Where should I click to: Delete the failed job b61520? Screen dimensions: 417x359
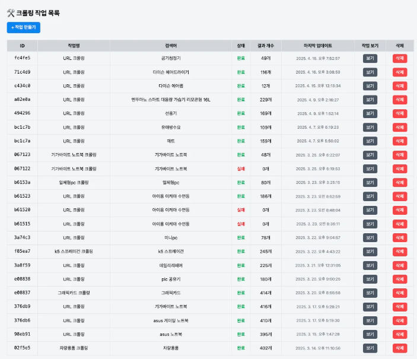pos(399,209)
